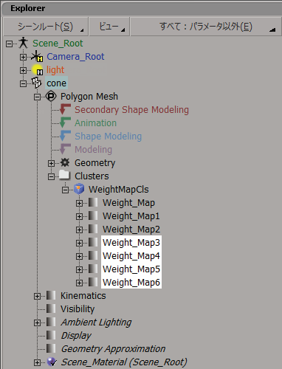Click the Scene_Root model icon
Screen dimensions: 282x369
[x=24, y=43]
